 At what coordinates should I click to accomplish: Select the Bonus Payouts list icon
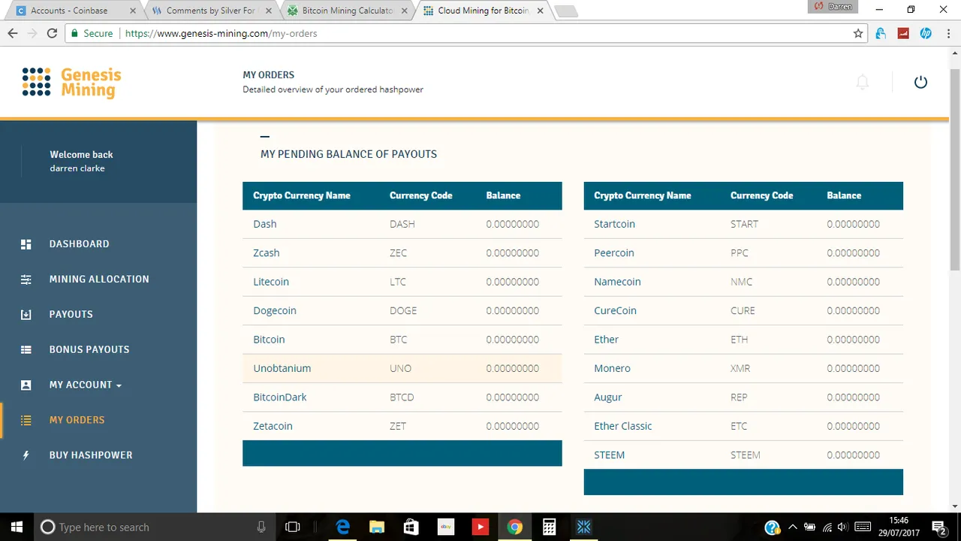pos(26,349)
